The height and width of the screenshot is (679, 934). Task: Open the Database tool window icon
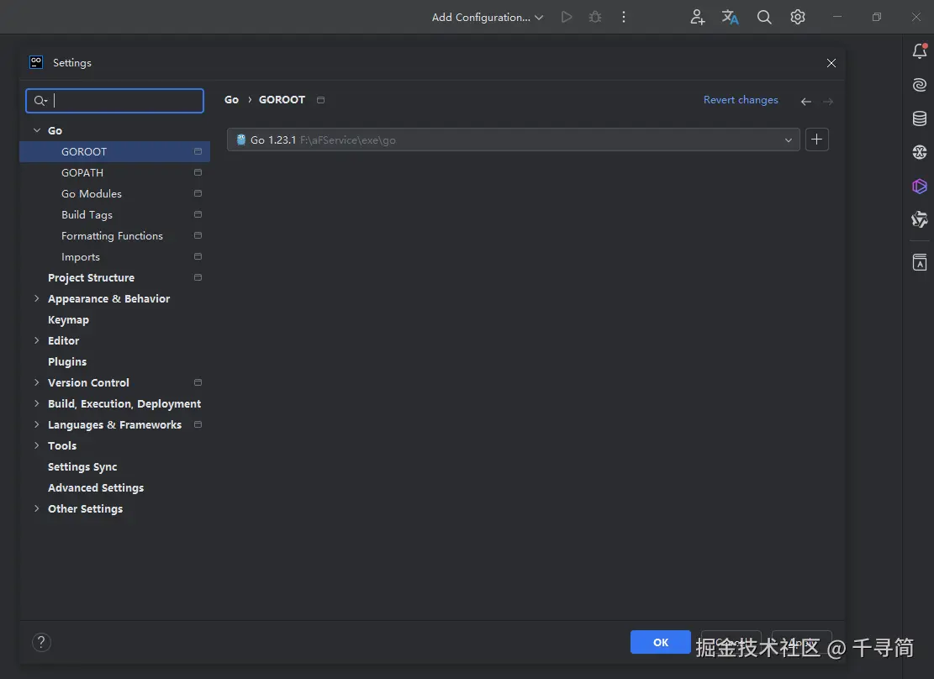coord(920,118)
